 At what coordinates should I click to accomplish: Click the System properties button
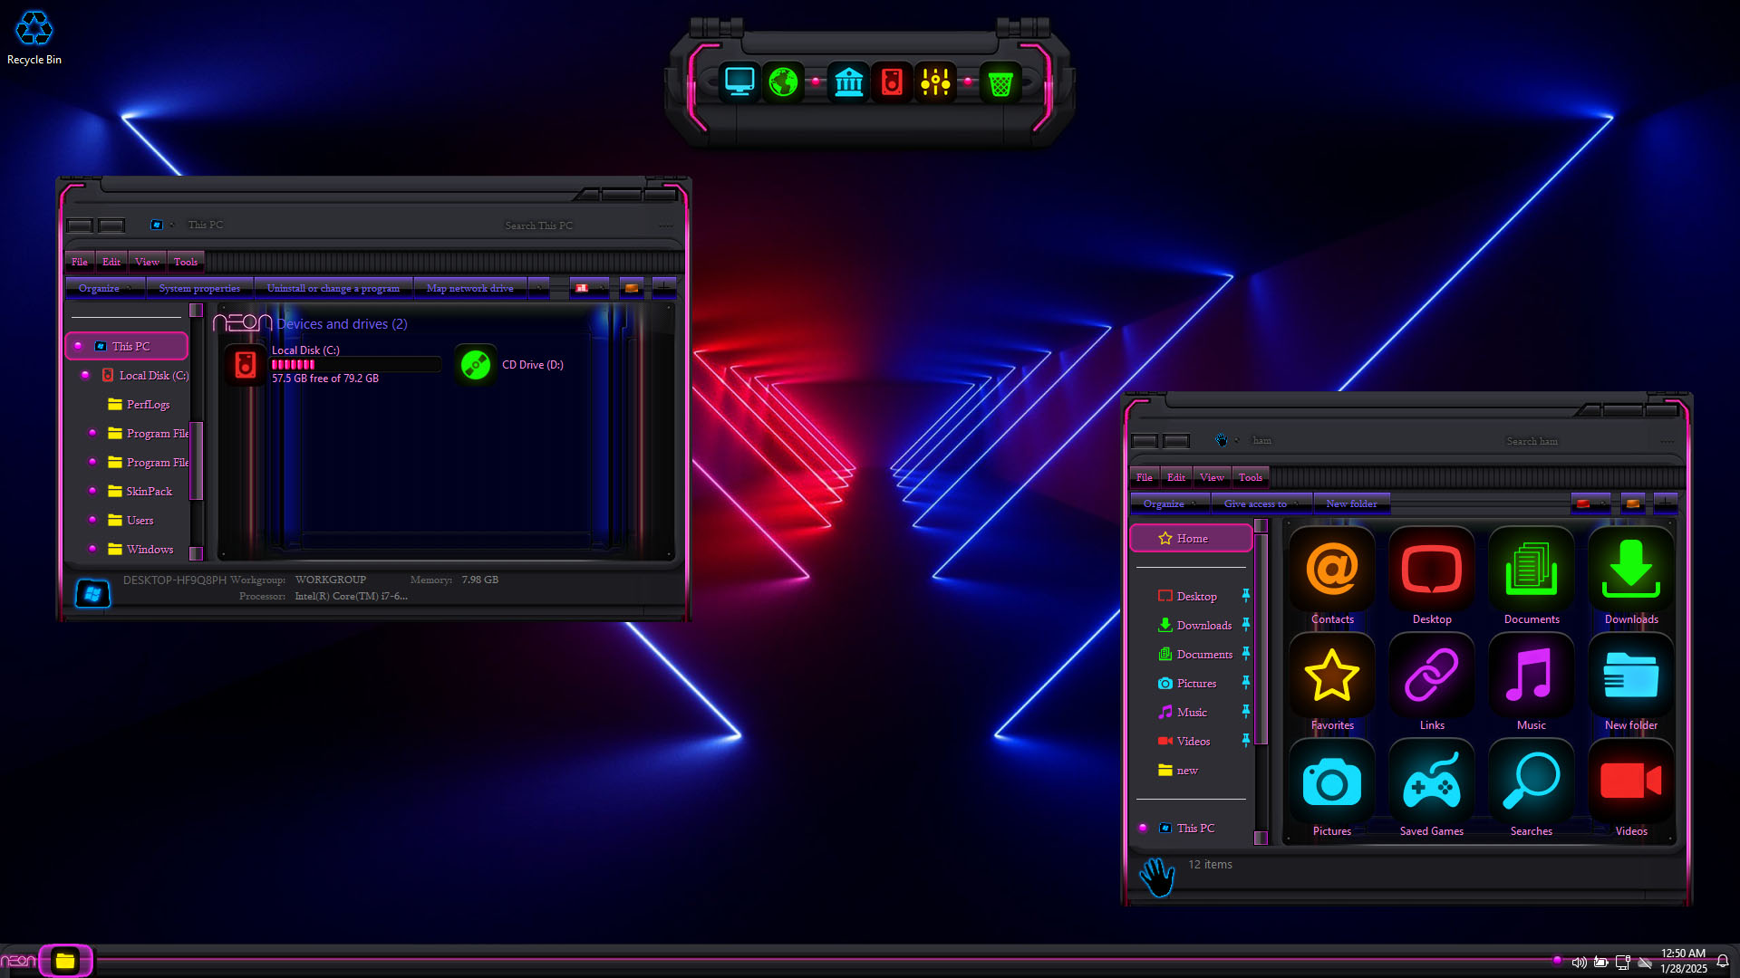click(199, 288)
